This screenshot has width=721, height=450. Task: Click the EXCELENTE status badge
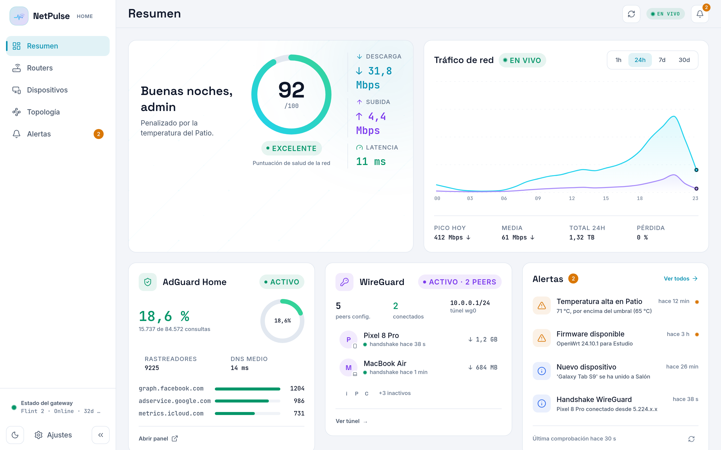[291, 148]
